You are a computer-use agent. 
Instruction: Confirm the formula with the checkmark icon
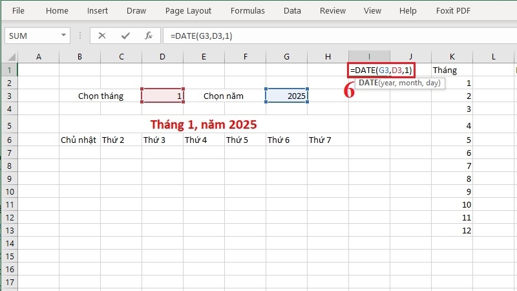coord(125,36)
